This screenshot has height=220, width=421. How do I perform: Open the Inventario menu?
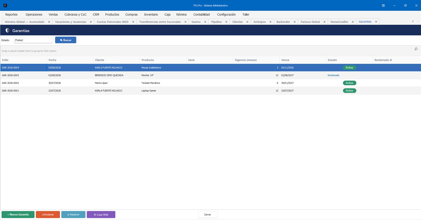151,15
